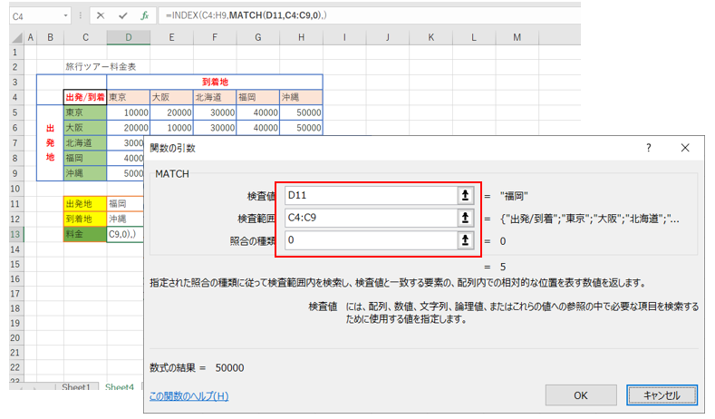The width and height of the screenshot is (715, 419).
Task: Collapse dialog via 検査範囲 range selector icon
Action: click(x=466, y=218)
